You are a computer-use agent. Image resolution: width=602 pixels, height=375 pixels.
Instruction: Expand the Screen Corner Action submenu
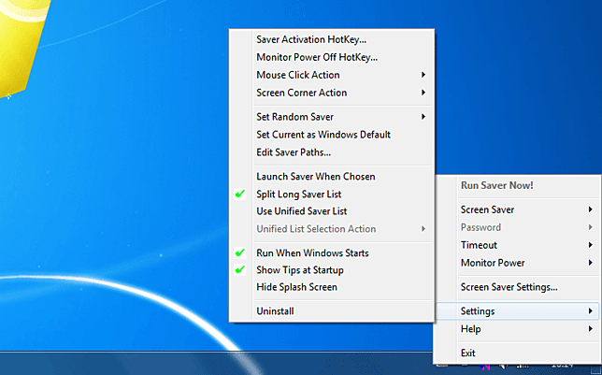tap(332, 93)
